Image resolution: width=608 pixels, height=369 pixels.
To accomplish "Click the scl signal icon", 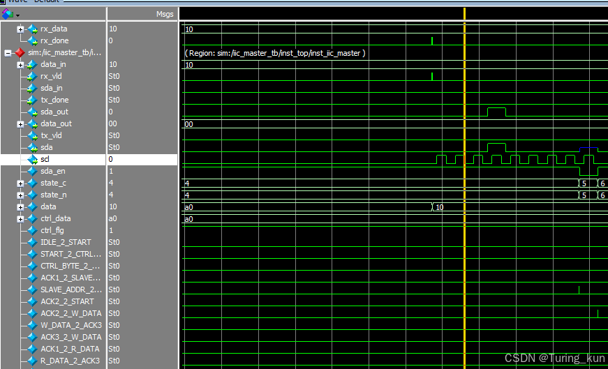I will (33, 159).
